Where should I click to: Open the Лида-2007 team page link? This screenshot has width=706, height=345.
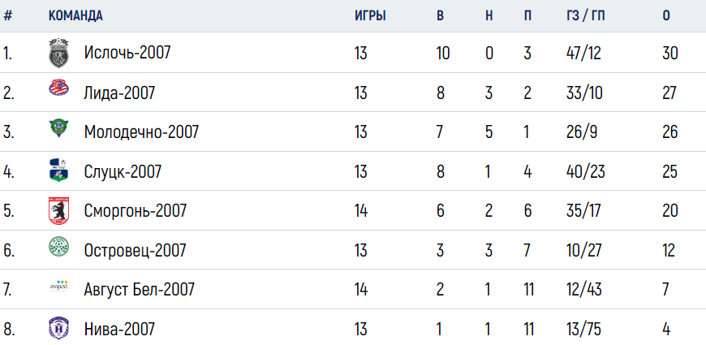(x=119, y=93)
